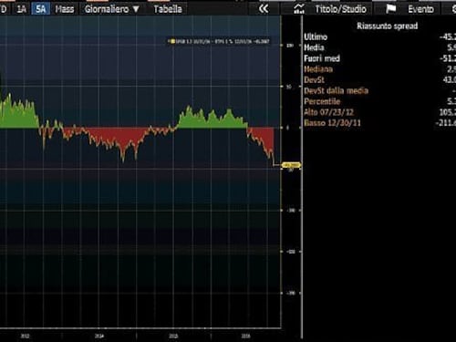This screenshot has width=456, height=342.
Task: Select the 5A five-year range
Action: click(x=40, y=9)
